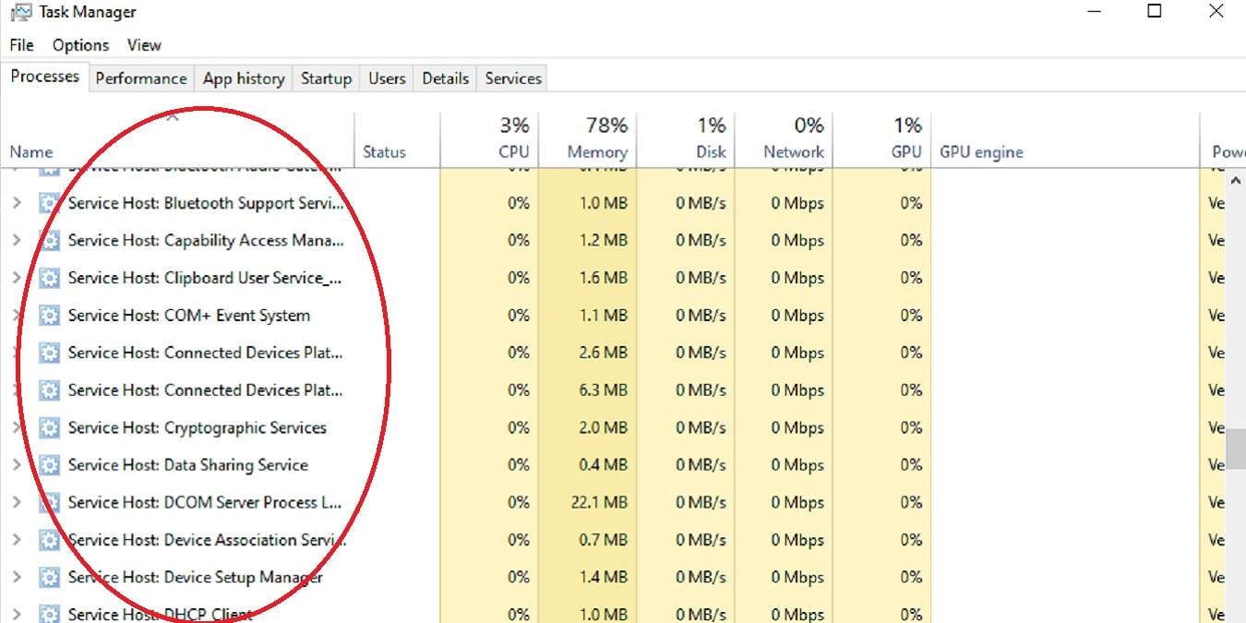Switch to the Performance tab
This screenshot has height=623, width=1246.
[141, 78]
